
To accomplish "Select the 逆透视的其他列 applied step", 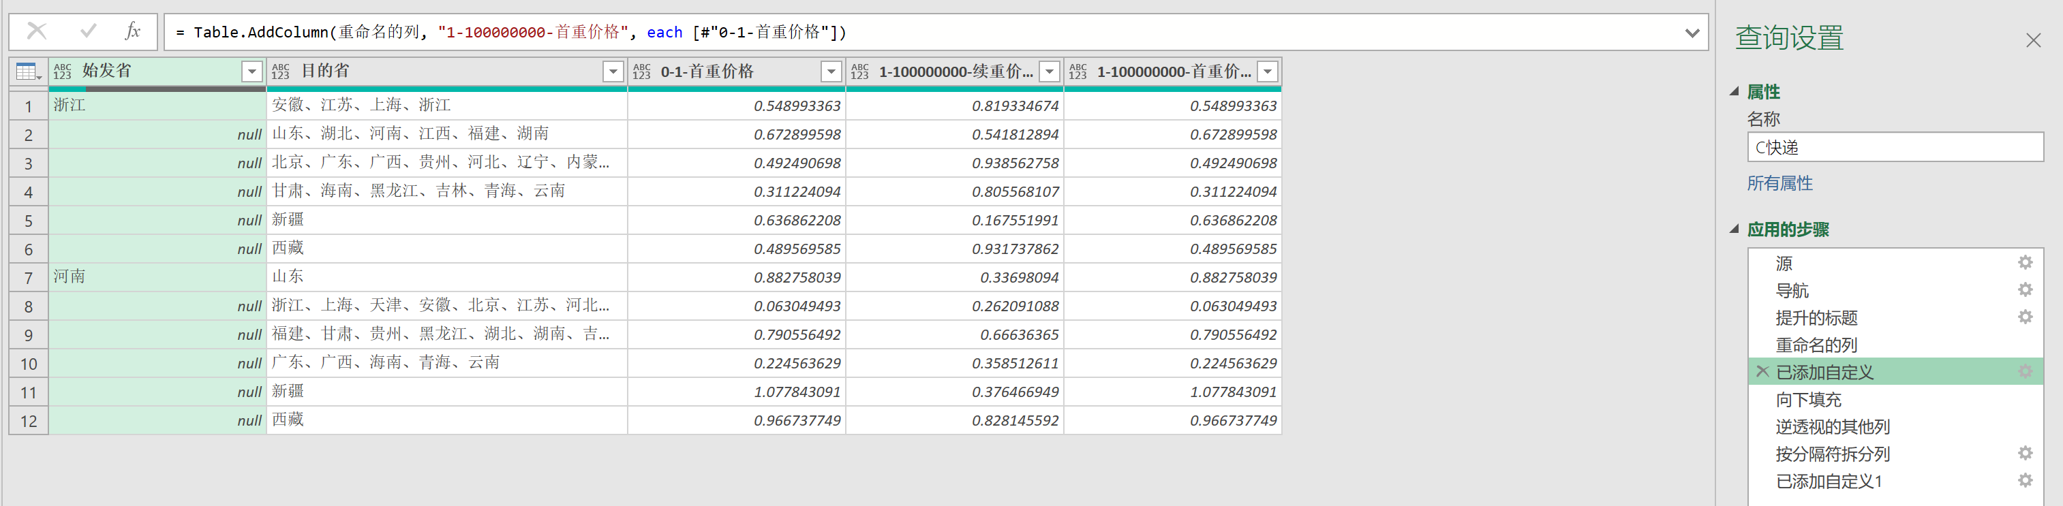I will pyautogui.click(x=1895, y=427).
